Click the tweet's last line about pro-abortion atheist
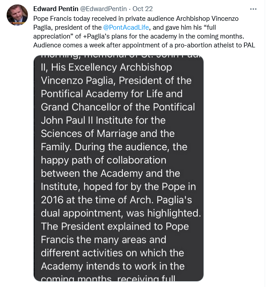The height and width of the screenshot is (287, 274). [144, 45]
